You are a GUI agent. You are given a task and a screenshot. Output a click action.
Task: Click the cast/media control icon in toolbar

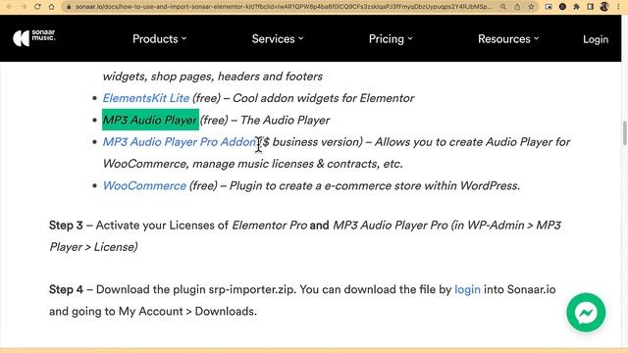(x=549, y=7)
